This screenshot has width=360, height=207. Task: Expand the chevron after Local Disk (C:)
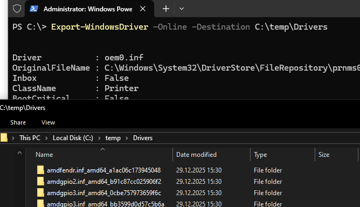click(99, 138)
